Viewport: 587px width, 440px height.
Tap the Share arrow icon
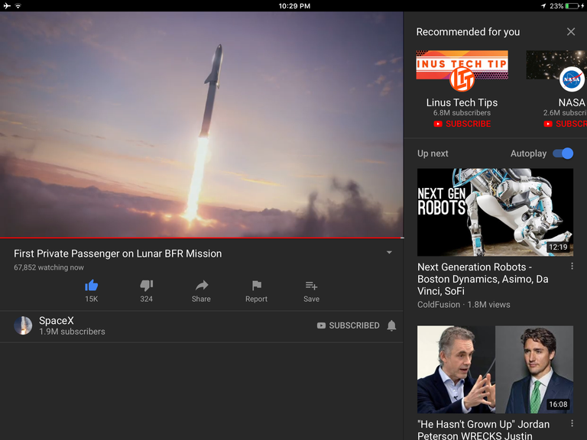coord(202,286)
